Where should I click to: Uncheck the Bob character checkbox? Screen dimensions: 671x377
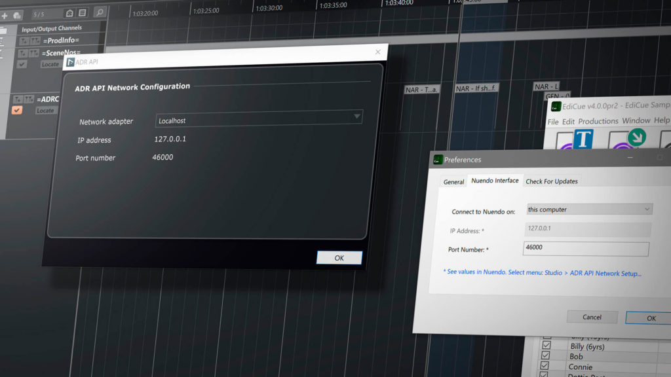(546, 356)
